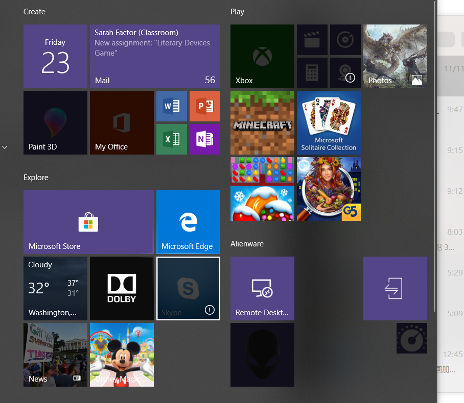Launch the Minecraft tile
Screen dimensions: 464x403
click(262, 122)
